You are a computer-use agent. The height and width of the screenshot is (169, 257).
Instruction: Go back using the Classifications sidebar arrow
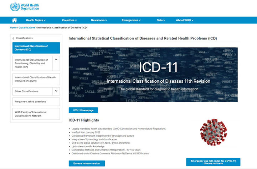tap(13, 39)
